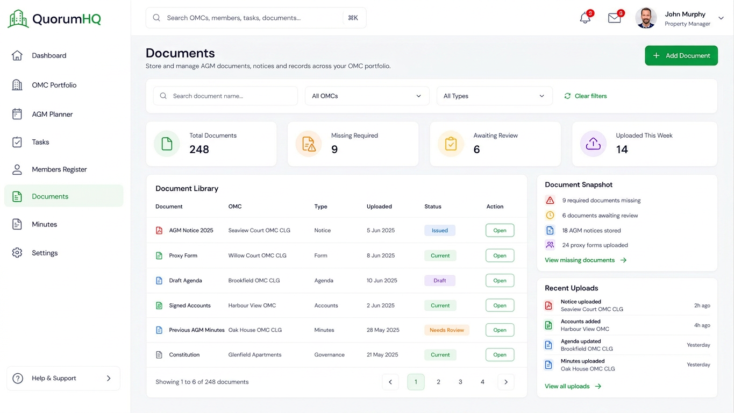The image size is (734, 413).
Task: Open the Signed Accounts document
Action: pos(500,305)
